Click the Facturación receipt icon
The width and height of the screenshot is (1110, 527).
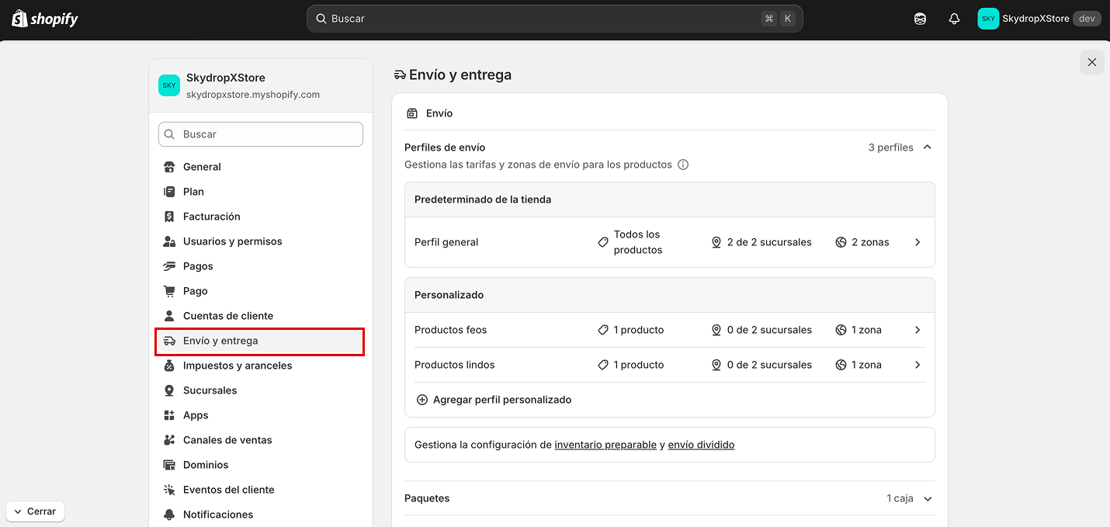169,217
